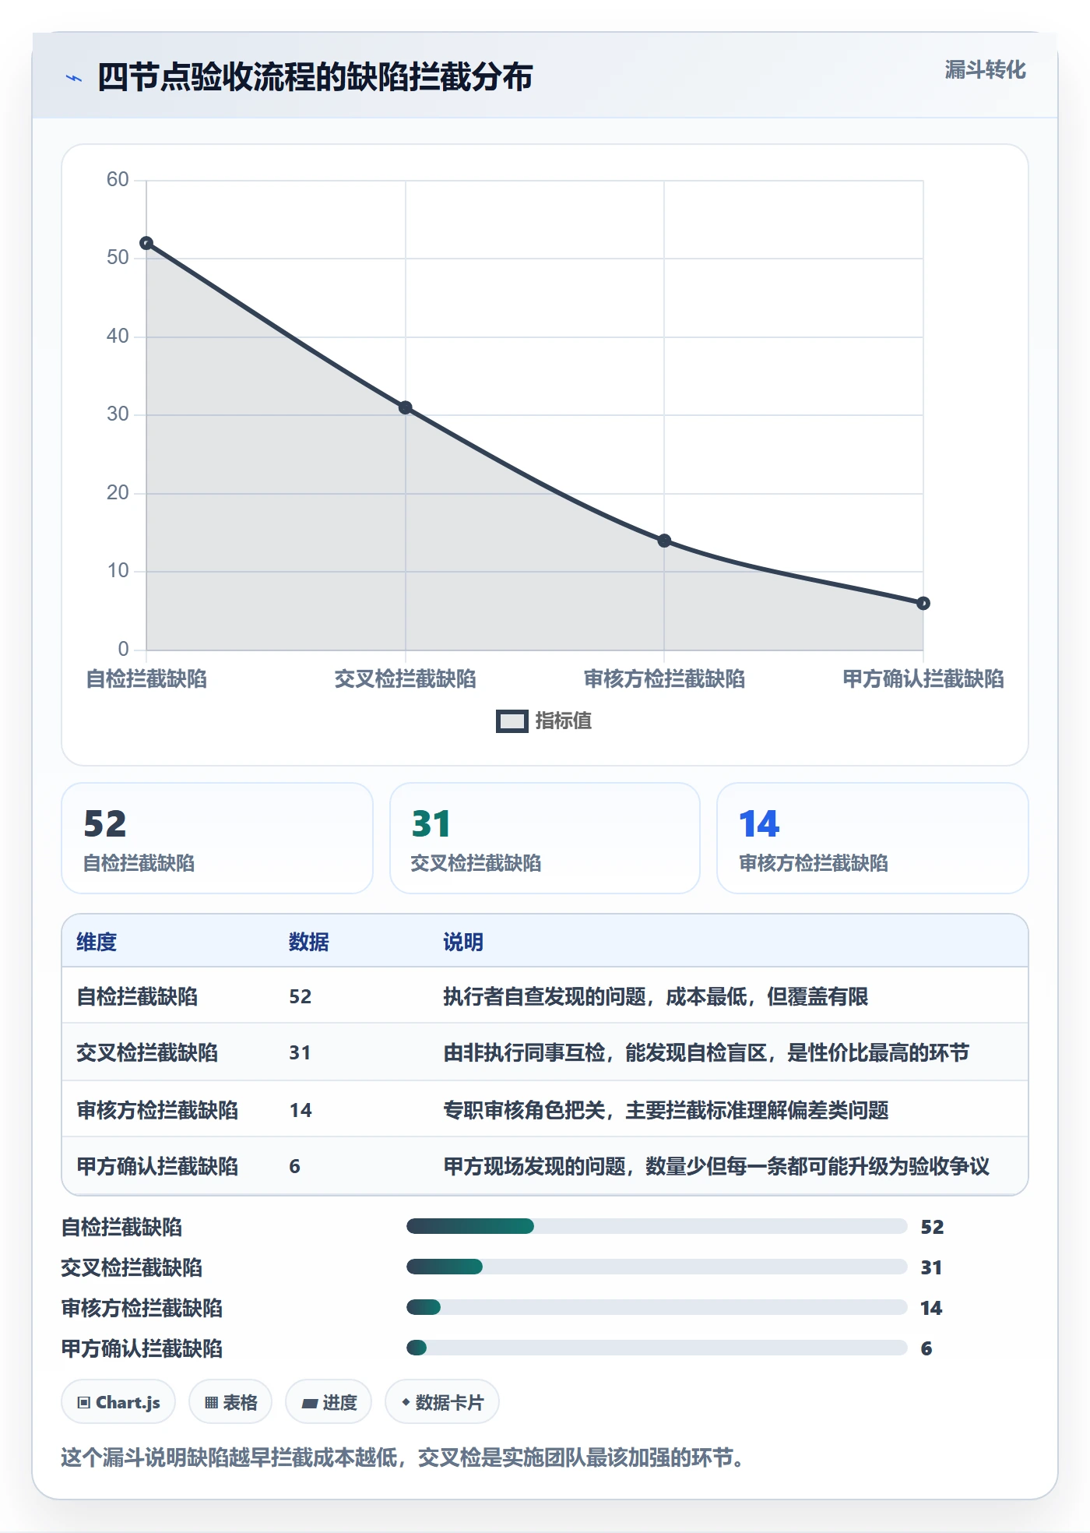Toggle the 指标值 legend swatch
Viewport: 1090px width, 1533px height.
tap(512, 721)
